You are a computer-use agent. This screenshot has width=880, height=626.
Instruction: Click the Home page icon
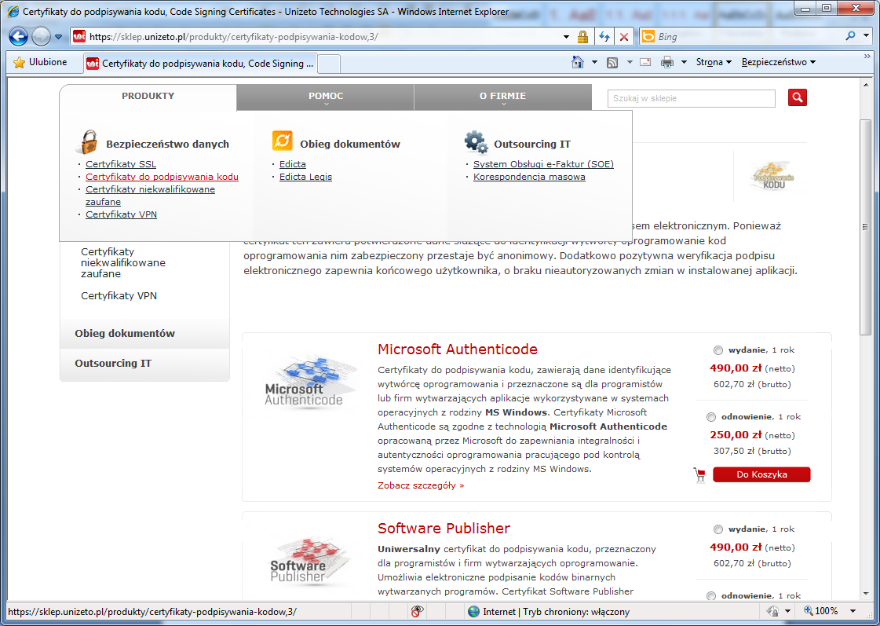pos(578,62)
